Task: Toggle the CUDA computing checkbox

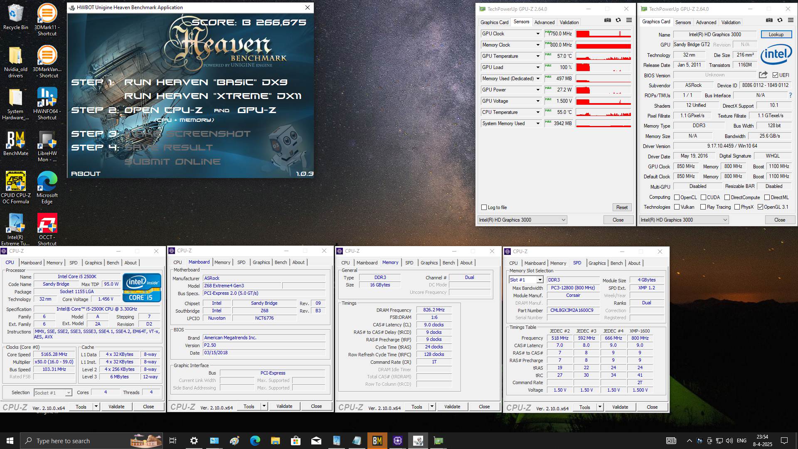Action: pos(704,197)
